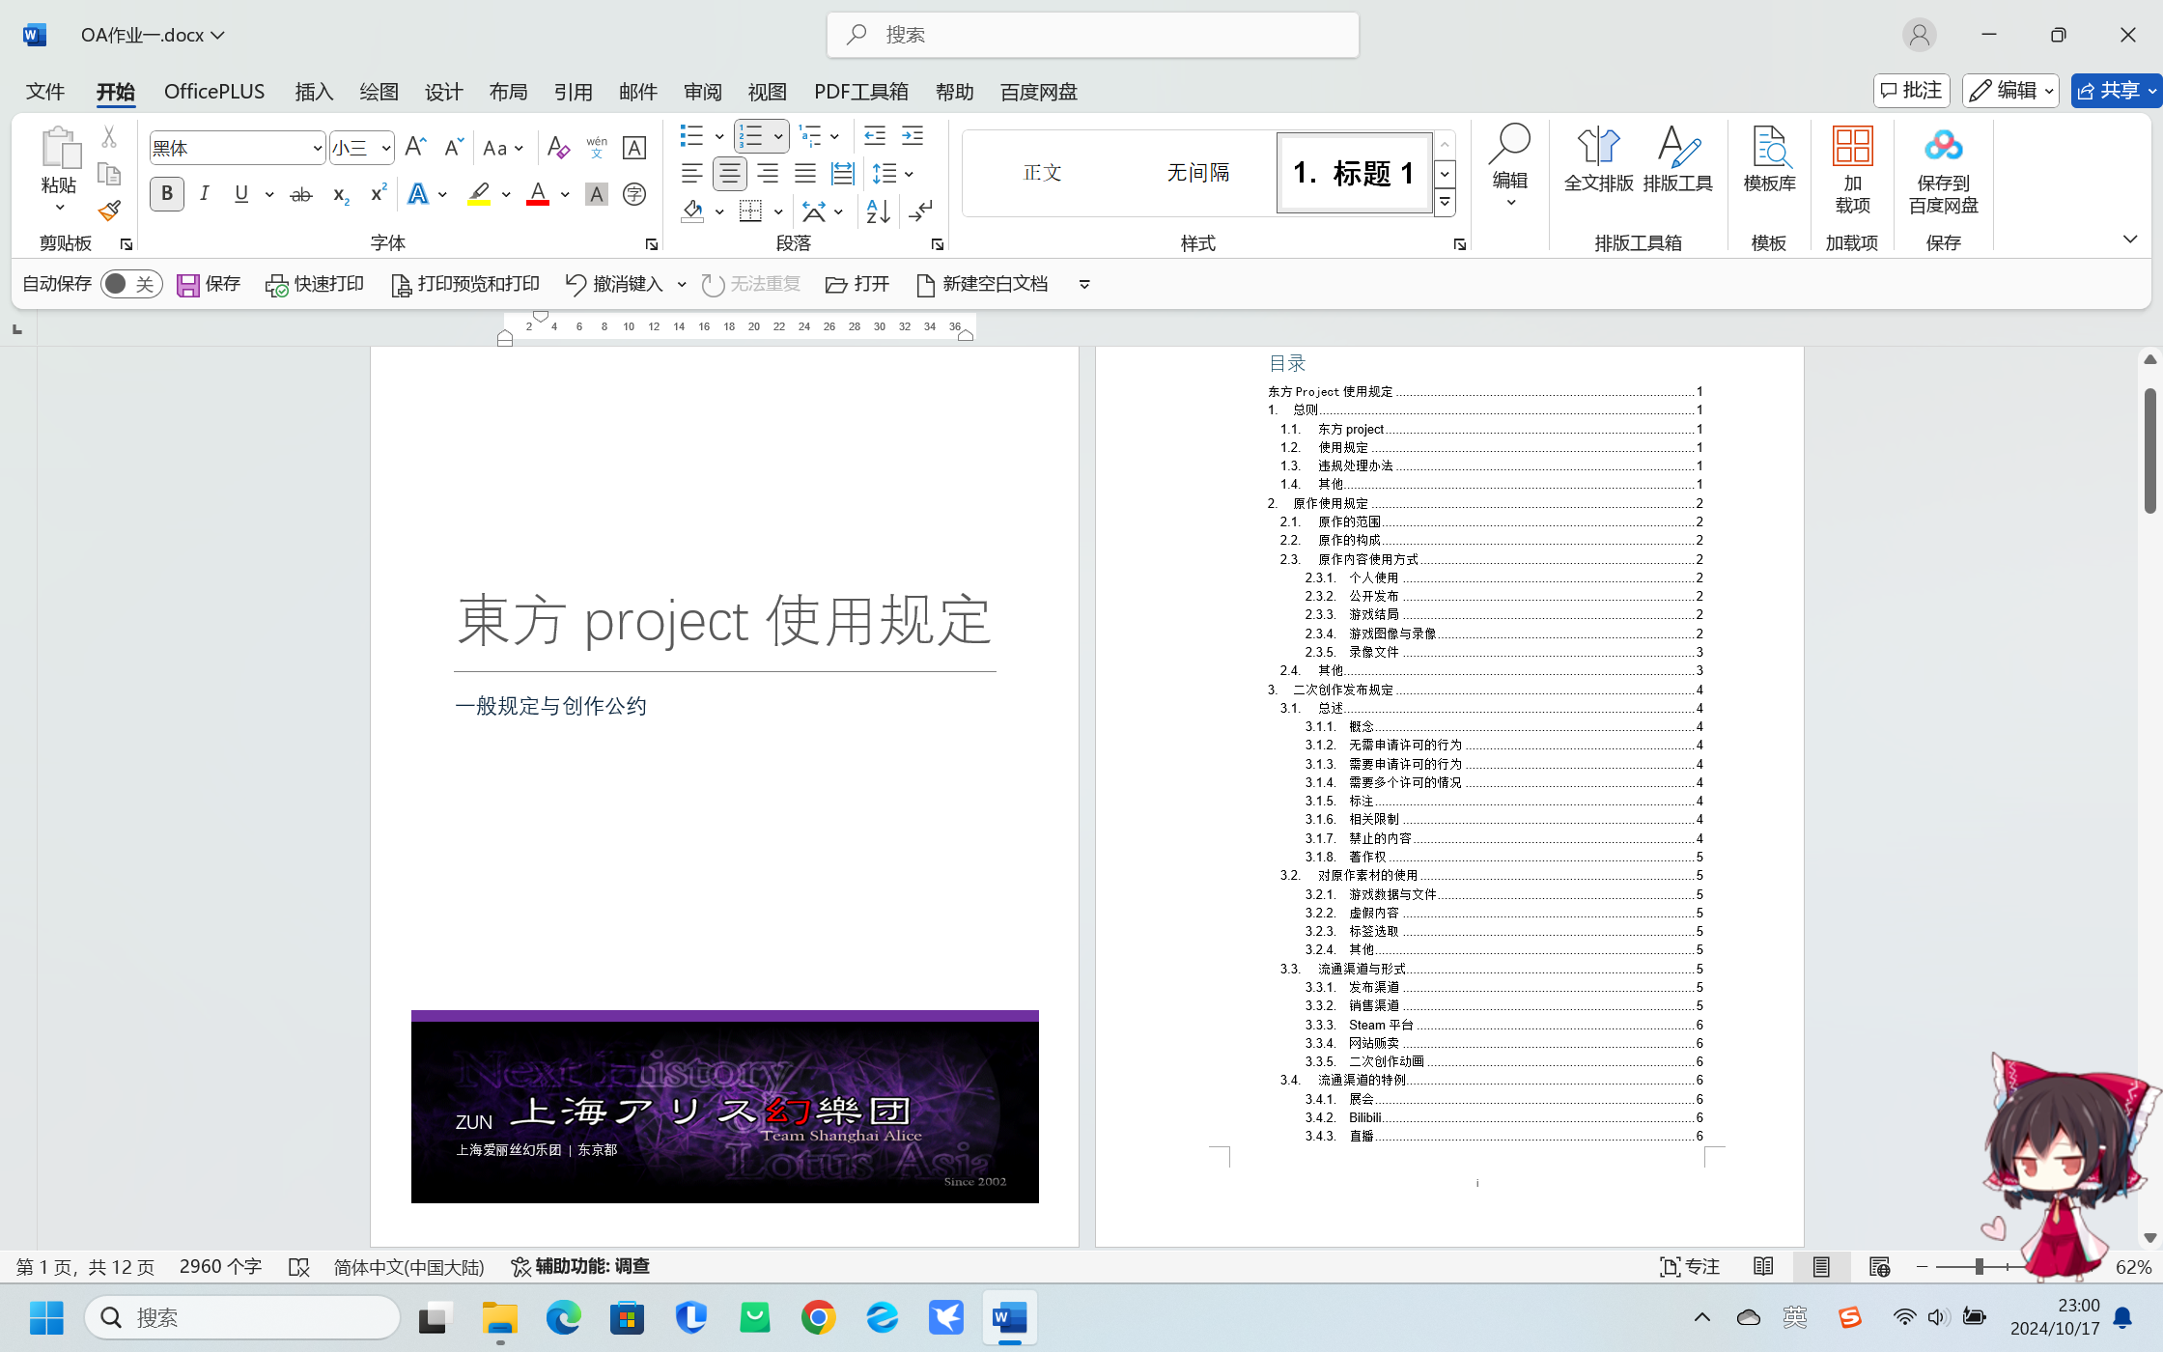Select the Format Painter tool
This screenshot has width=2163, height=1352.
(x=109, y=209)
